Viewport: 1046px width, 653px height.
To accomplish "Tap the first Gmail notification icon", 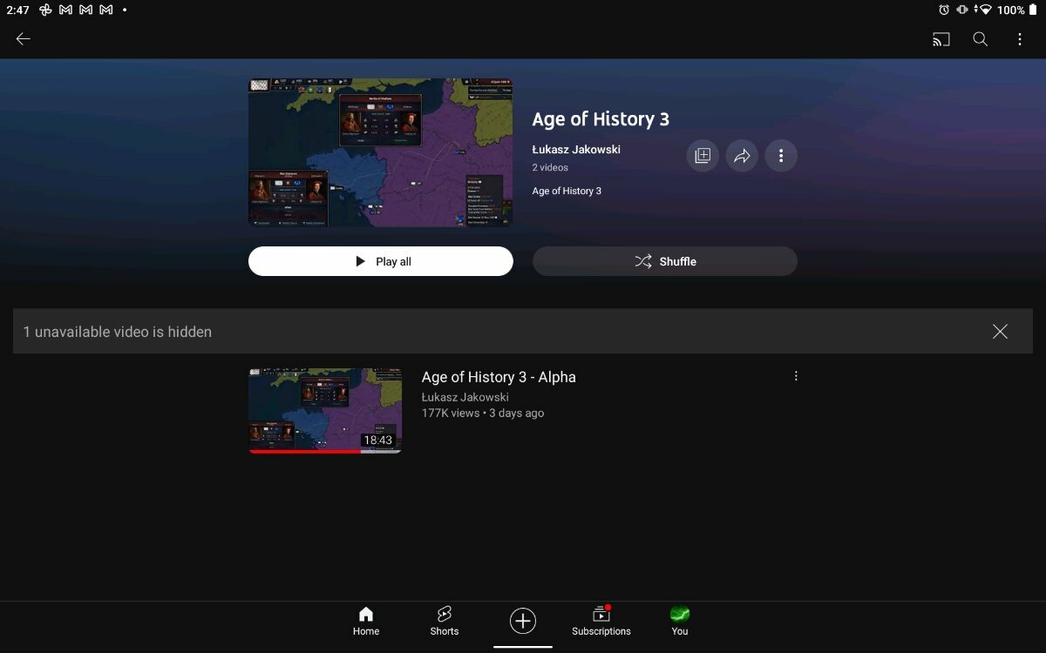I will [66, 10].
